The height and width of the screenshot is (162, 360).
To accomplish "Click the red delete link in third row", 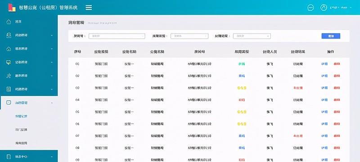I will coord(337,88).
